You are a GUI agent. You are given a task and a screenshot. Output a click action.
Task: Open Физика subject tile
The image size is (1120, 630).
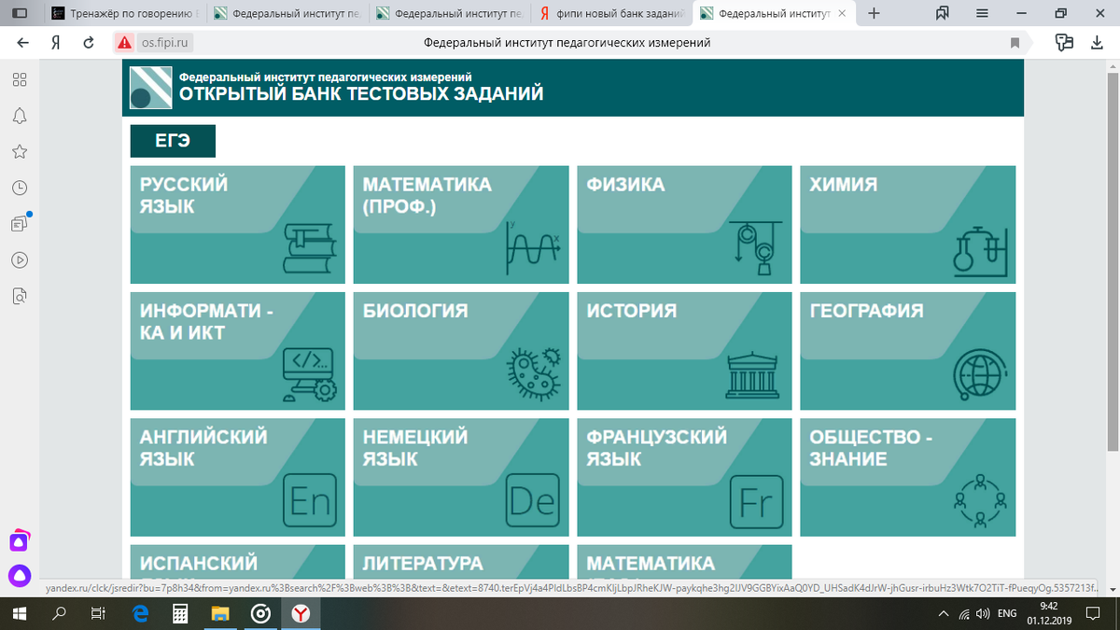(x=684, y=225)
